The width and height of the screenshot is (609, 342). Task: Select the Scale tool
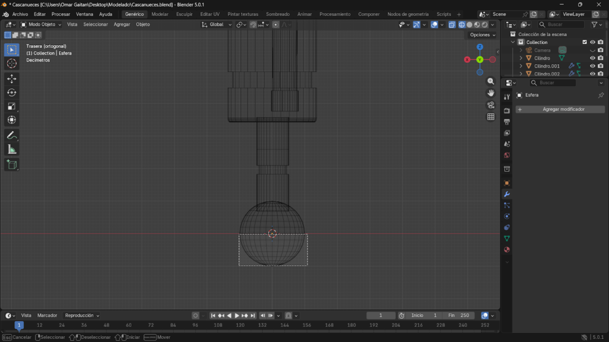click(11, 106)
